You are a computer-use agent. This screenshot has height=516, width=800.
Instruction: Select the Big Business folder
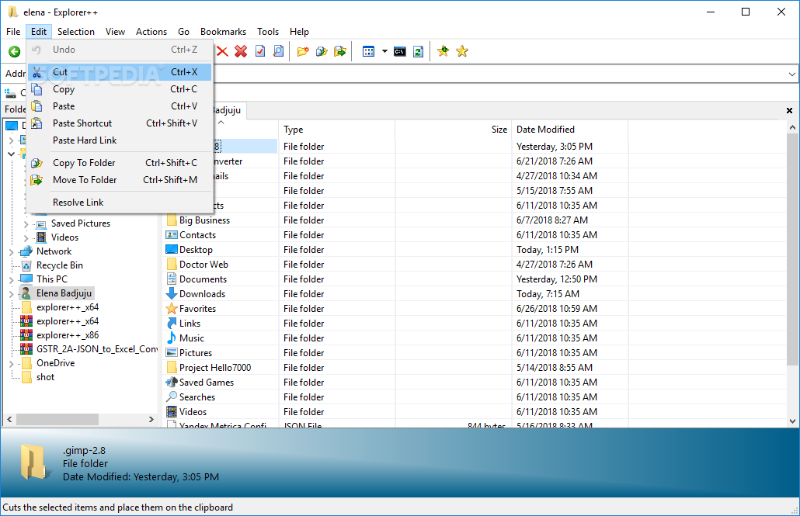coord(204,220)
